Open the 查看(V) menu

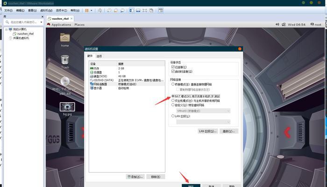pyautogui.click(x=32, y=10)
